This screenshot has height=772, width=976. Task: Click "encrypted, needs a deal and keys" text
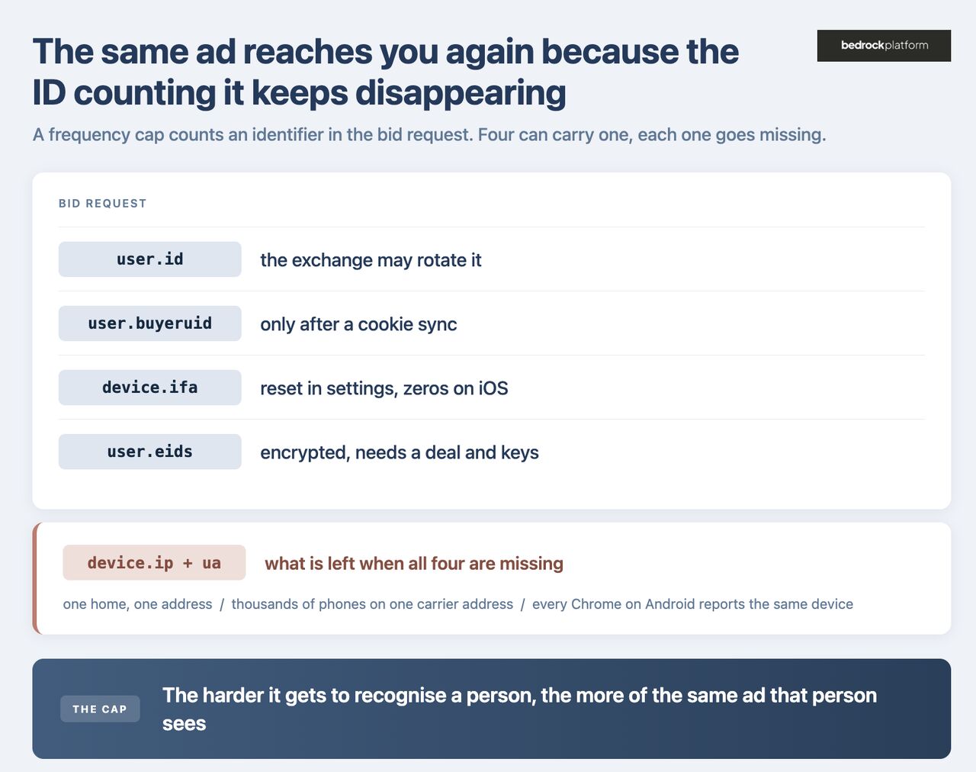400,452
